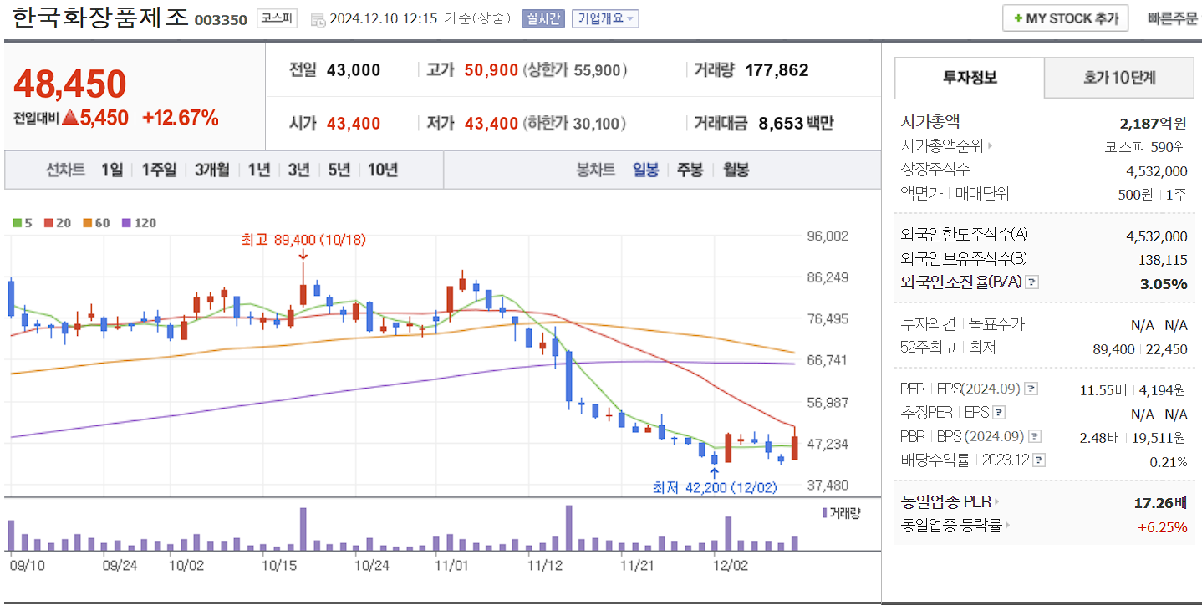Click the BPS(2024.09) question mark icon
Screen dimensions: 1202x605
[1033, 436]
